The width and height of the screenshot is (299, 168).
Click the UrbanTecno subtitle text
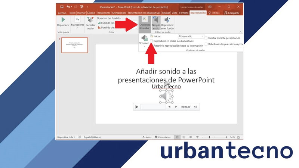pos(166,87)
